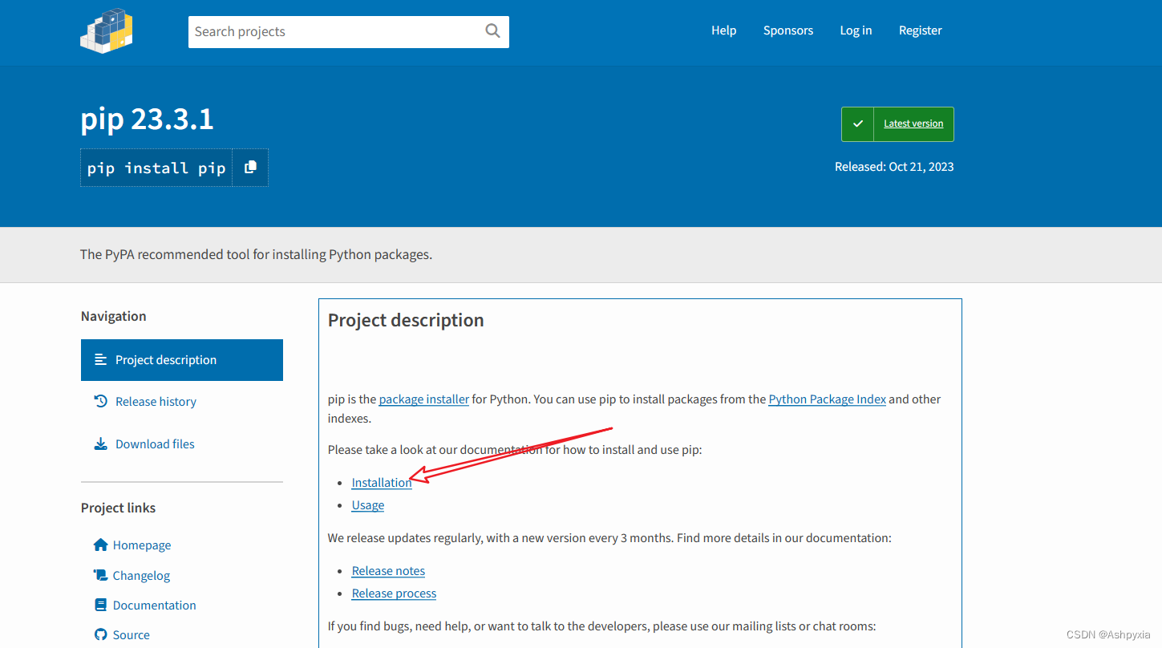Image resolution: width=1162 pixels, height=648 pixels.
Task: Click the Register link
Action: point(921,30)
